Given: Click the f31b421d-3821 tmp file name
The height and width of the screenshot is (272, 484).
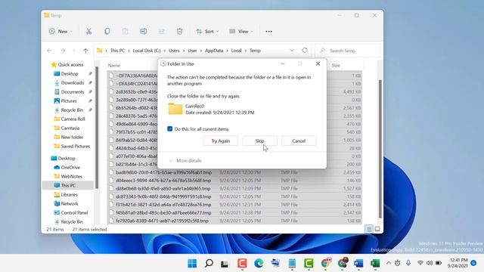Looking at the screenshot, I should (163, 205).
